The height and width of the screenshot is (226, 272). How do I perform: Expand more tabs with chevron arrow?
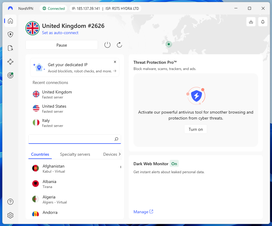[120, 154]
